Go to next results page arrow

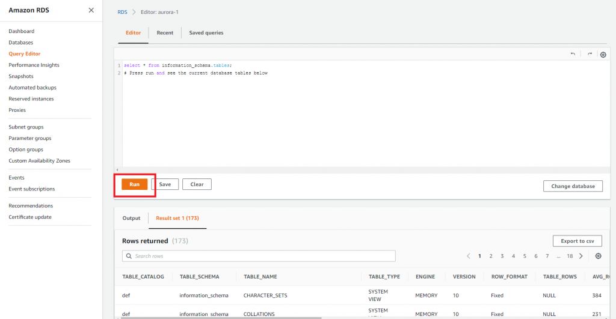coord(581,256)
